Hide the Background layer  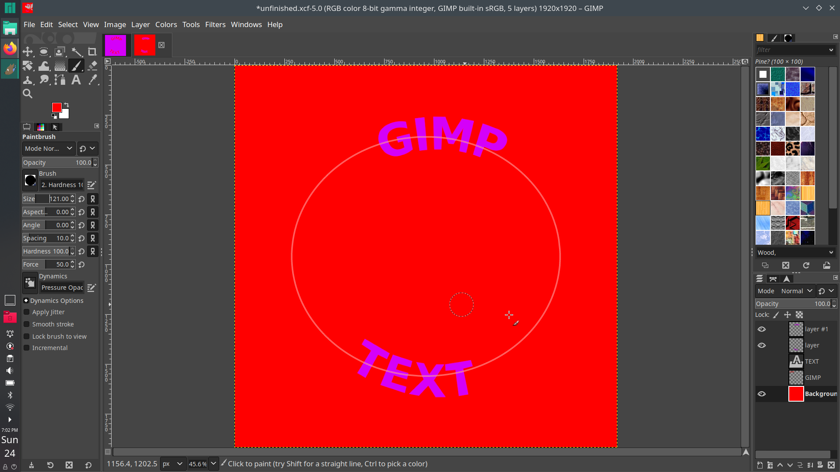click(x=762, y=394)
